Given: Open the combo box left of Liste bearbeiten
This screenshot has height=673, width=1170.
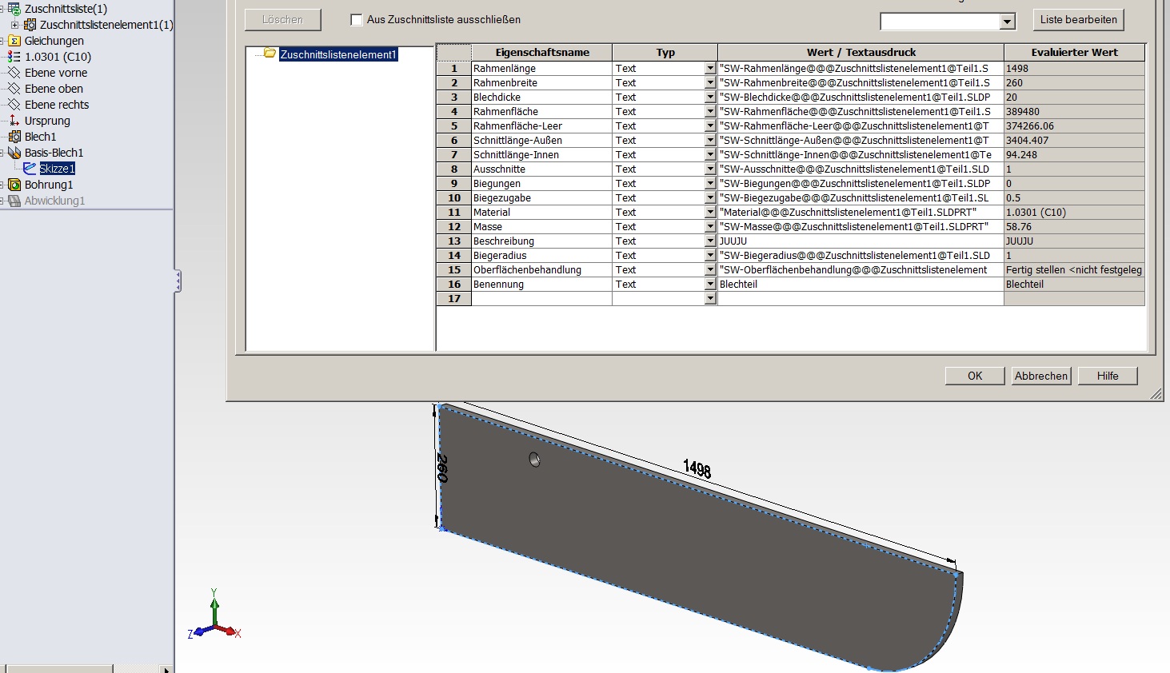Looking at the screenshot, I should tap(948, 22).
